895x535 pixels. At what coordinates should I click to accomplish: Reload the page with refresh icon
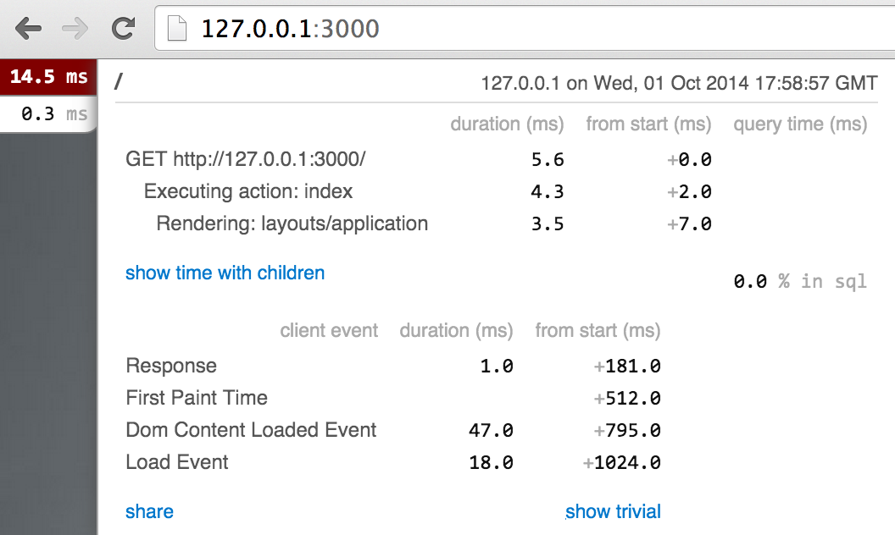pyautogui.click(x=124, y=29)
